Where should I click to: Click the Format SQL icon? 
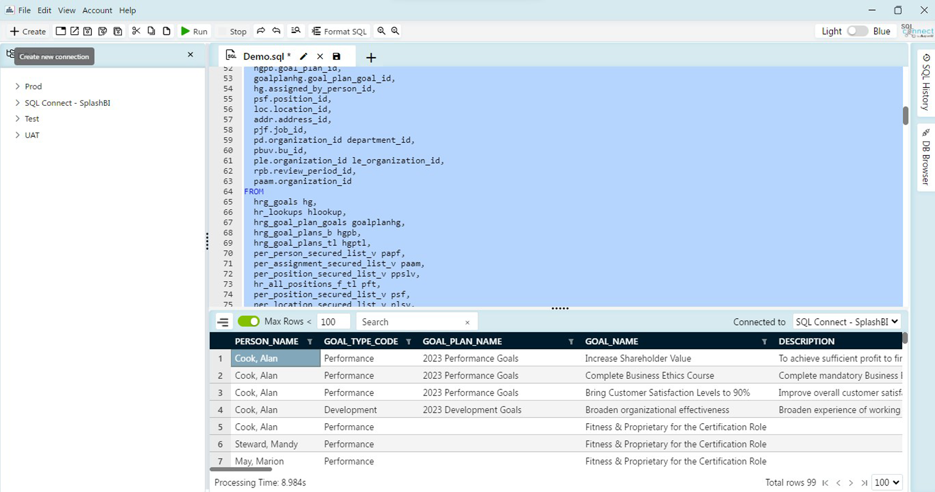point(315,31)
